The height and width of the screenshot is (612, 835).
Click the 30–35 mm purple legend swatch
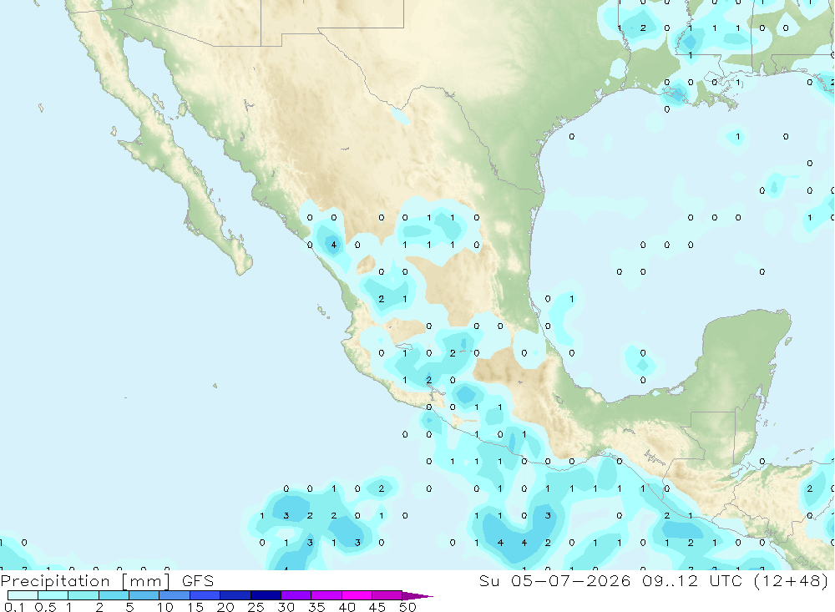[x=296, y=595]
